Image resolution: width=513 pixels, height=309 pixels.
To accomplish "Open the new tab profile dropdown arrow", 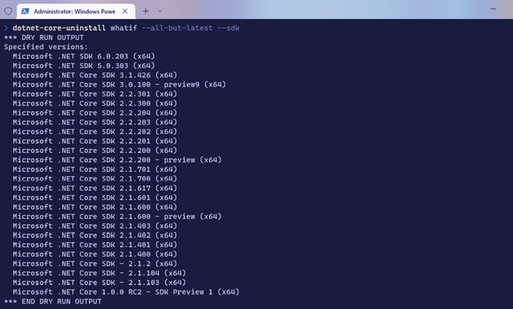I will pos(160,11).
